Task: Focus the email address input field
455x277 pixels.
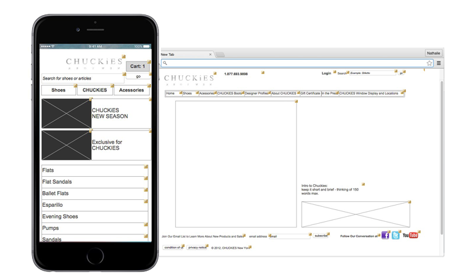Action: click(x=290, y=236)
